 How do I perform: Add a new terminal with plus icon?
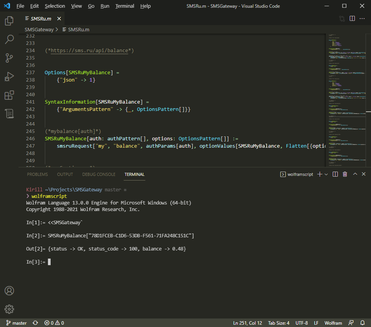pos(320,174)
